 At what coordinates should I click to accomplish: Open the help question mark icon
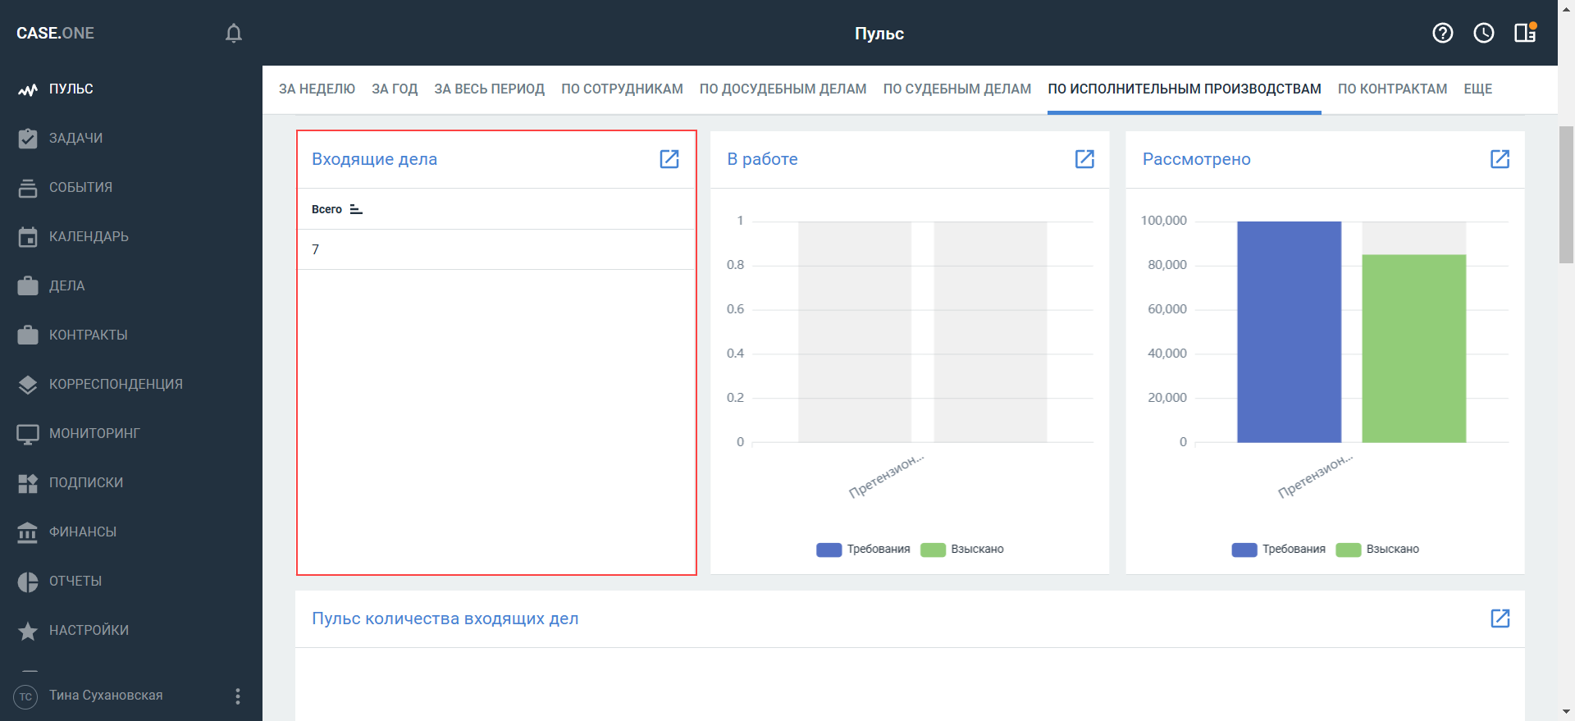(x=1443, y=33)
